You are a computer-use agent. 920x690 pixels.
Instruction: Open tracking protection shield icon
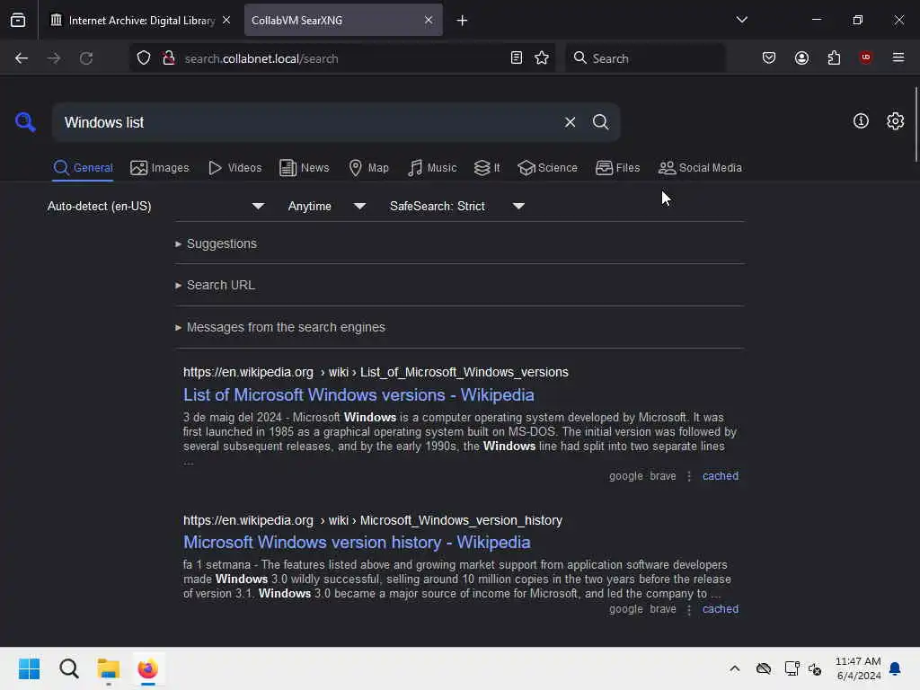pos(144,58)
